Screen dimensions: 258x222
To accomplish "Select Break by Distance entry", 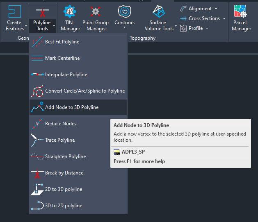I will [78, 173].
